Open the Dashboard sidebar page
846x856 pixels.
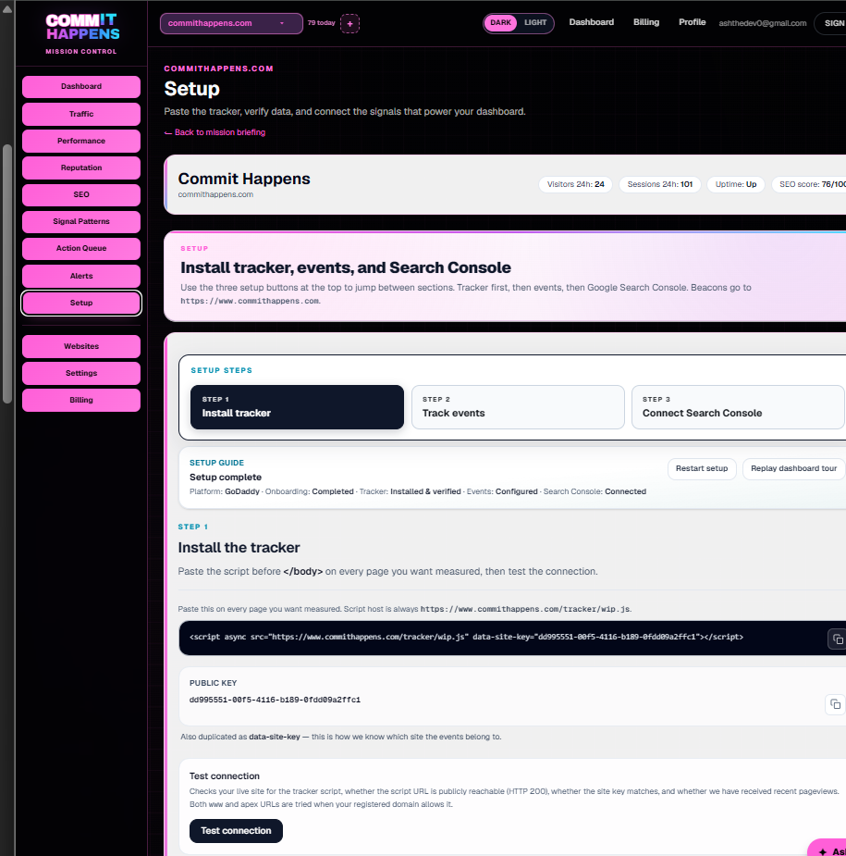click(x=81, y=87)
